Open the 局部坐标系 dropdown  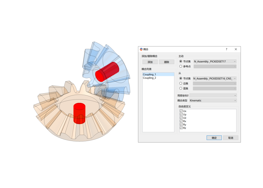pos(213,95)
